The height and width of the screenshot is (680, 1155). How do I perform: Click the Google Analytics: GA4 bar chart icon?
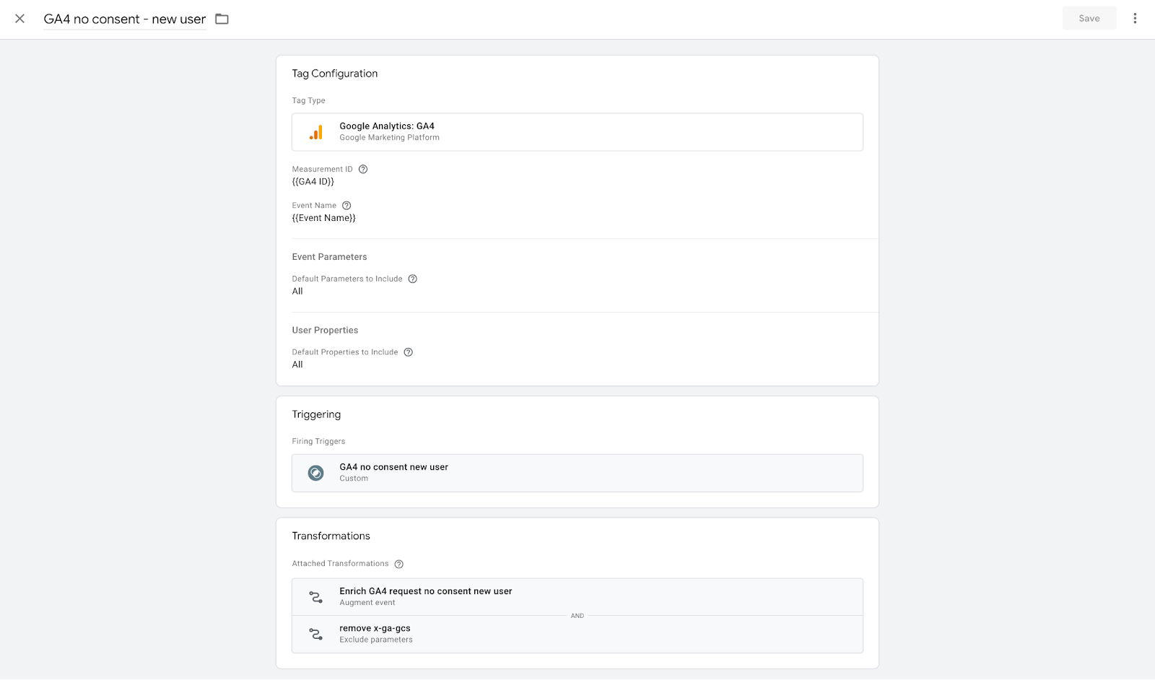(x=316, y=132)
